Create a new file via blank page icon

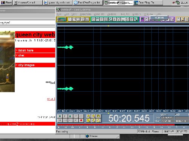(70, 19)
